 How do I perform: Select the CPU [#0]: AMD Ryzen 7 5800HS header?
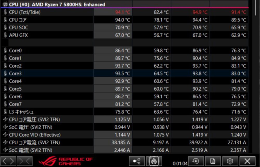(57, 4)
